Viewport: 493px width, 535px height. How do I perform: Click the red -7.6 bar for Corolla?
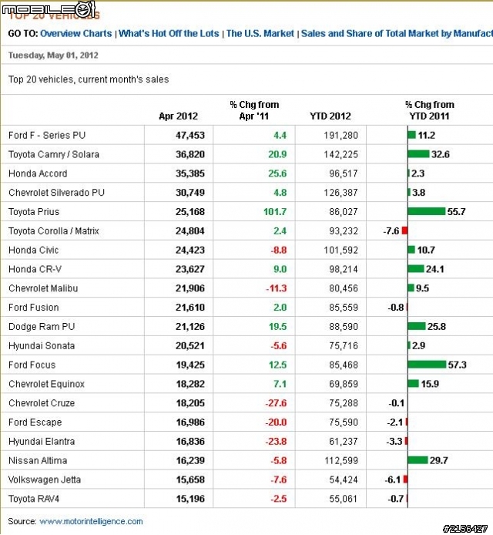[404, 231]
